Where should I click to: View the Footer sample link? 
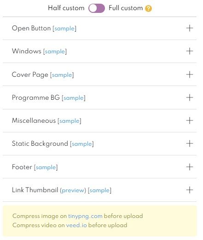[x=46, y=167]
